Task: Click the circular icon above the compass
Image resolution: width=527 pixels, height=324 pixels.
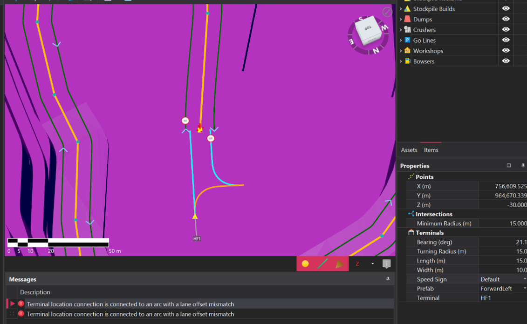Action: click(387, 12)
